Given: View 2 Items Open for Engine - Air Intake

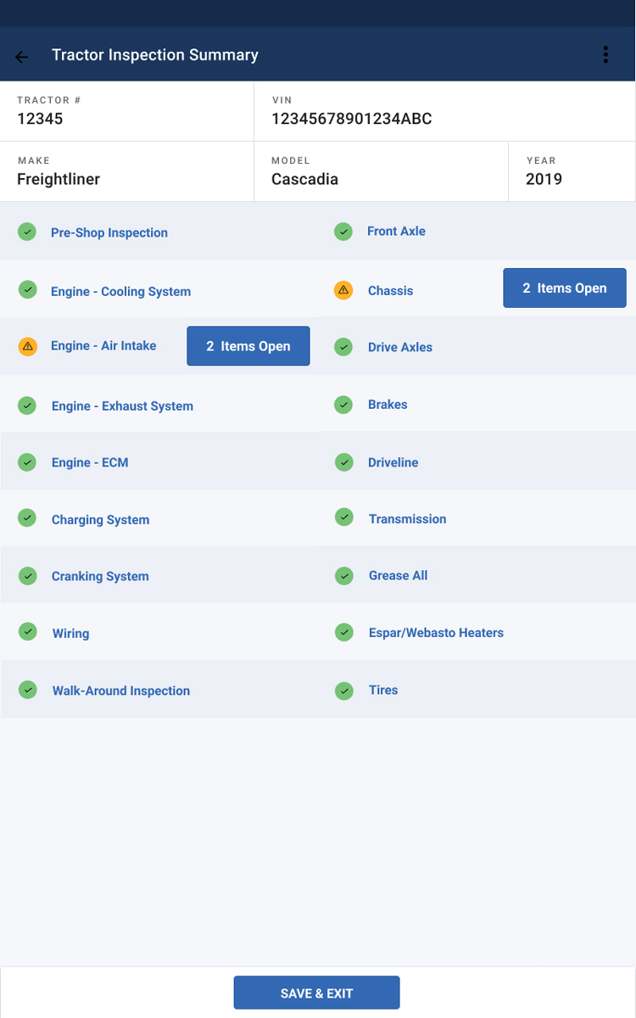Looking at the screenshot, I should (x=248, y=346).
